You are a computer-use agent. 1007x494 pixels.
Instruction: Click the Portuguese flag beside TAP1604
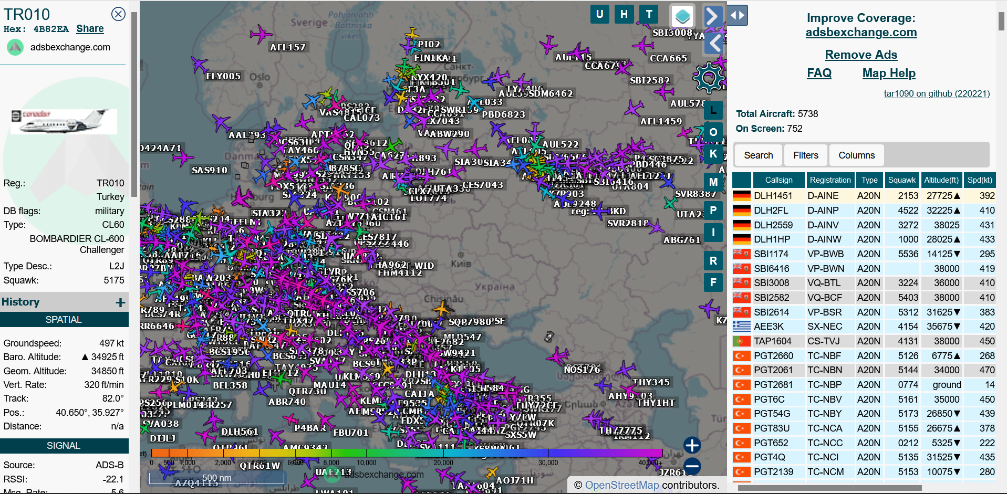741,341
